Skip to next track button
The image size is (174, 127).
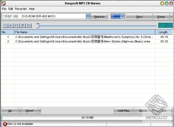click(x=29, y=25)
